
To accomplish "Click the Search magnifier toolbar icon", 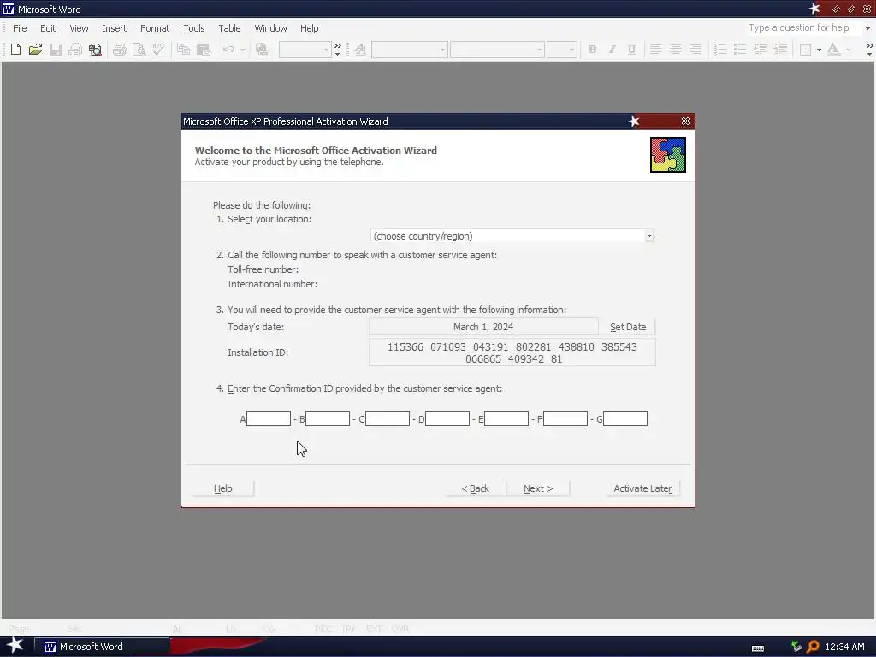I will (x=95, y=50).
